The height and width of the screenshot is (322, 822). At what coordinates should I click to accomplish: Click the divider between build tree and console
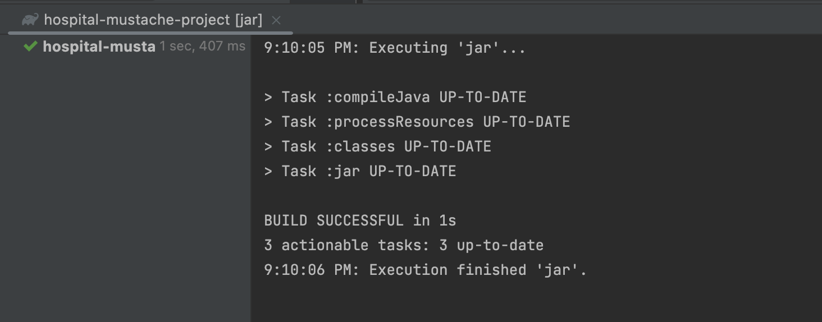pos(251,178)
